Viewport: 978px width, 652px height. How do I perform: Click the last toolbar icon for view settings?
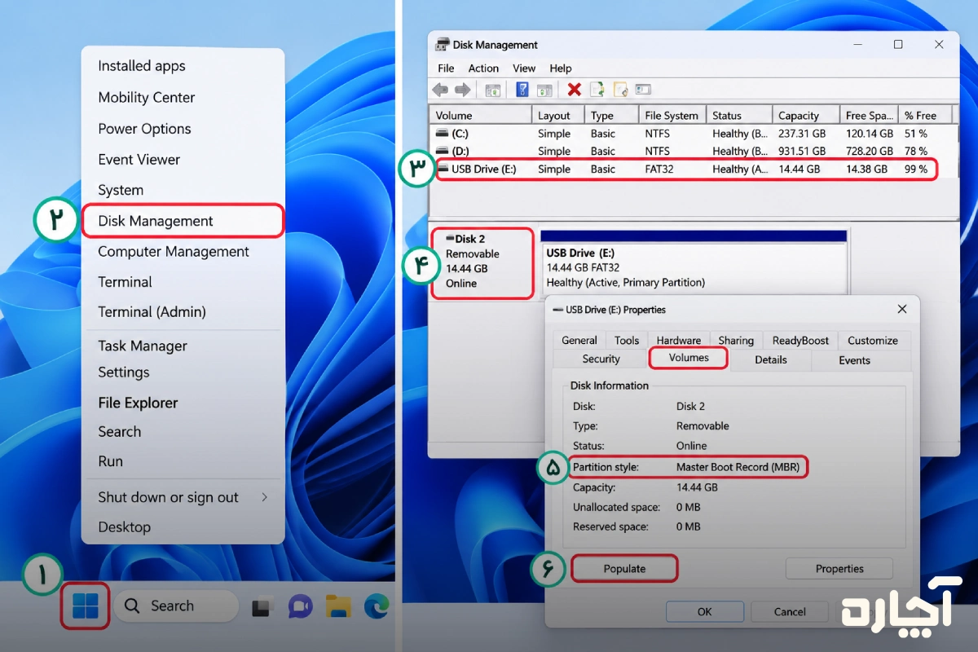coord(643,90)
